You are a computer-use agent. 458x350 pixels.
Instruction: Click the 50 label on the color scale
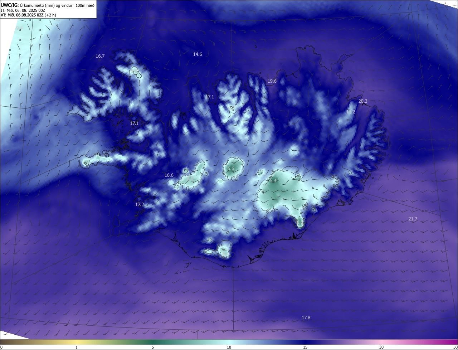(x=455, y=347)
